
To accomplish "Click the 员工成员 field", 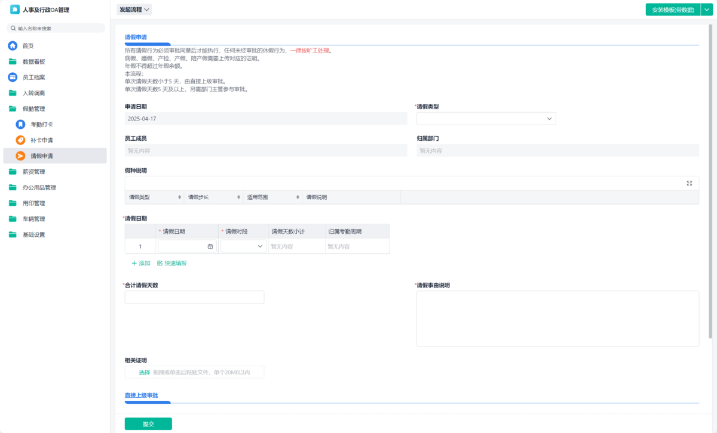I will click(x=266, y=150).
